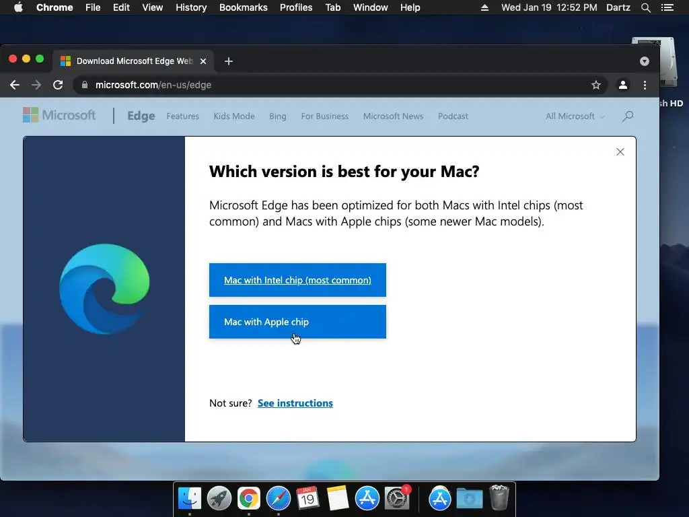This screenshot has width=689, height=517.
Task: Open the Chrome profile avatar icon
Action: [x=622, y=85]
